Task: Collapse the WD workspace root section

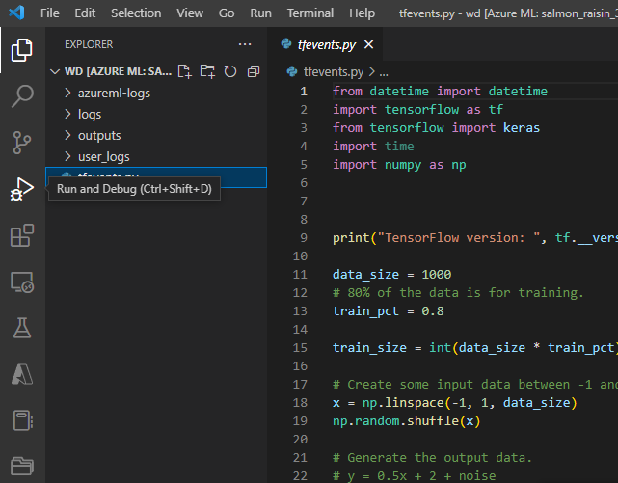Action: click(x=55, y=71)
